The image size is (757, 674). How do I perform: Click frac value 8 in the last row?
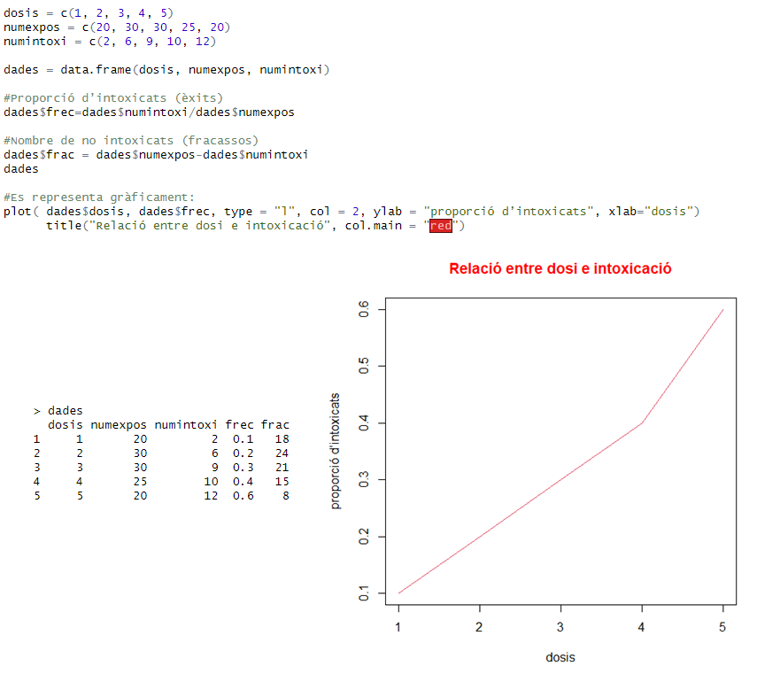click(x=286, y=496)
